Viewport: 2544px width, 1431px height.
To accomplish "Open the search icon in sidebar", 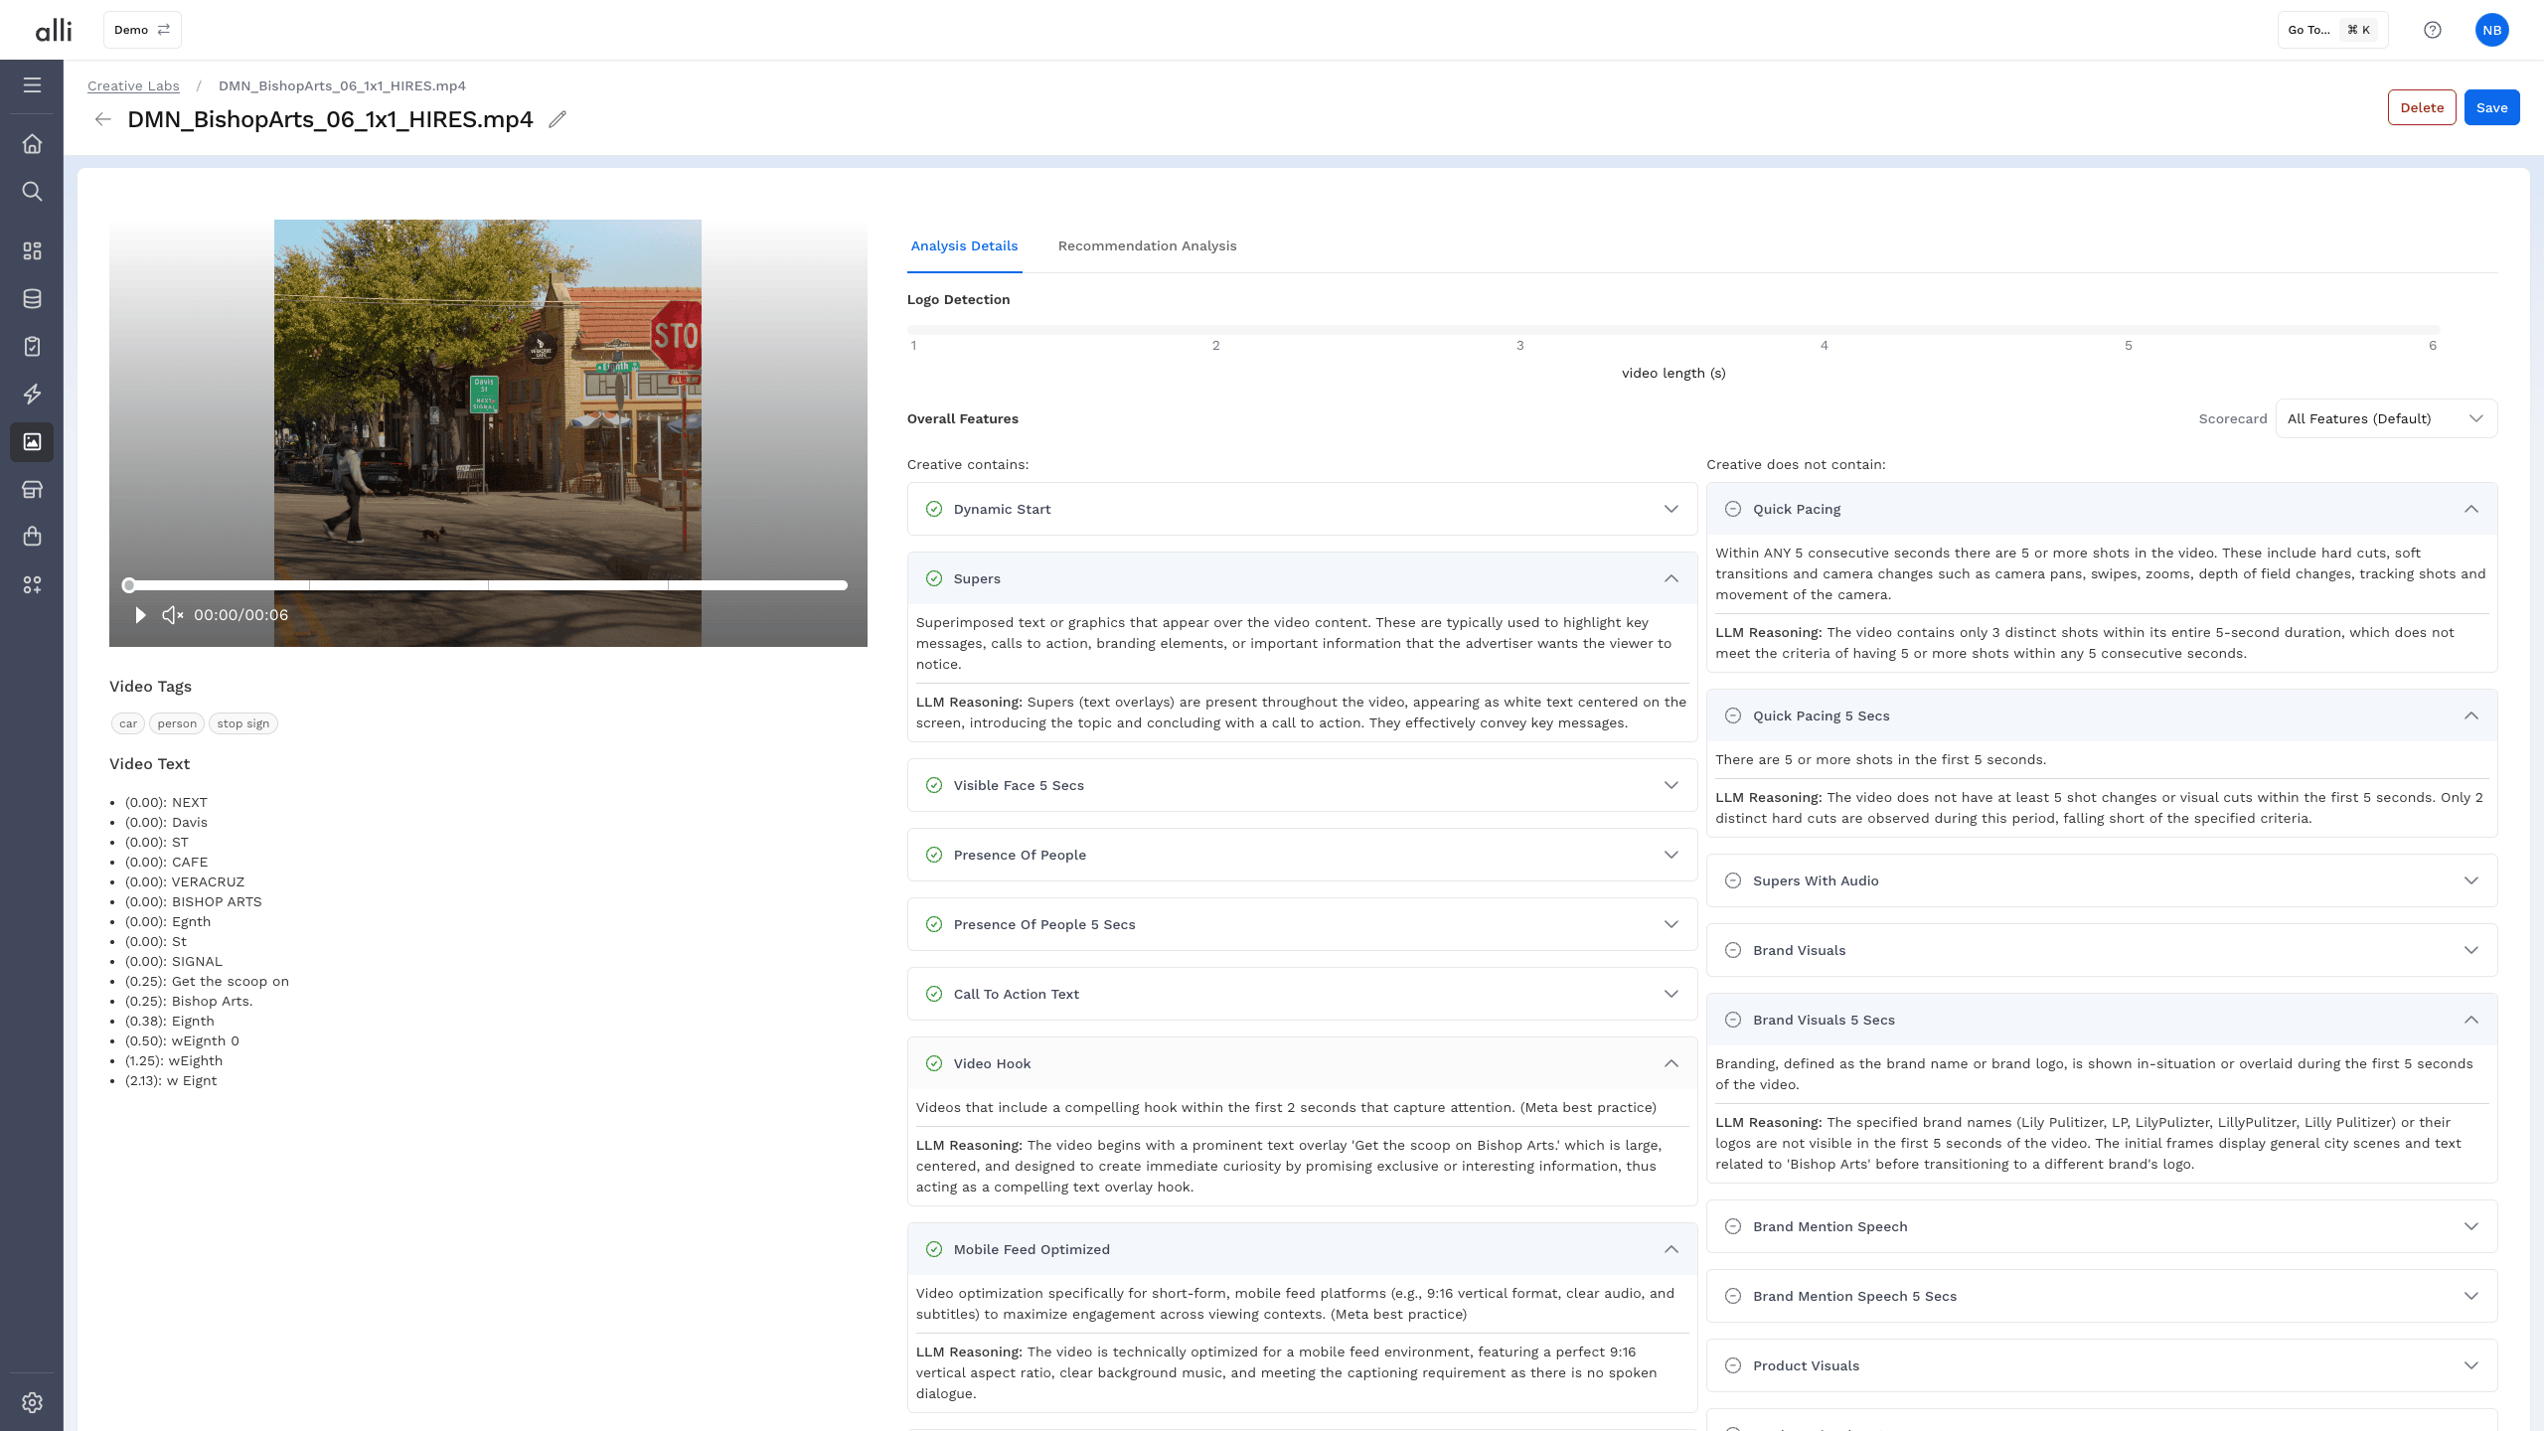I will [32, 191].
